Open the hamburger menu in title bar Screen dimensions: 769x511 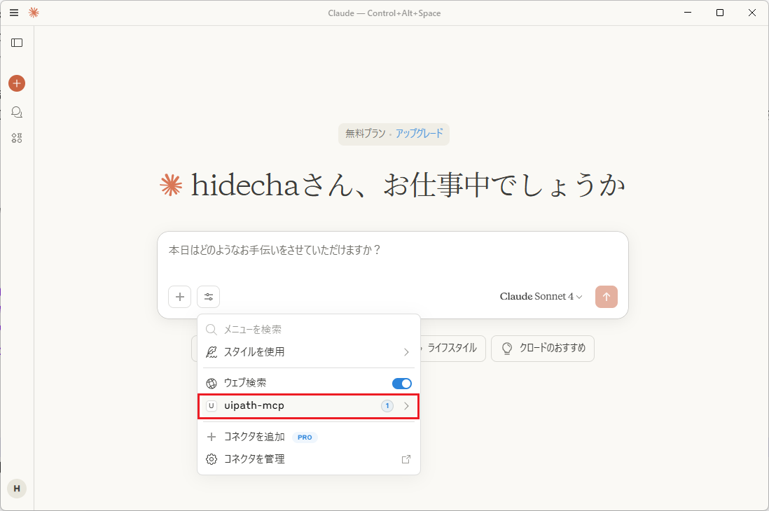(x=14, y=13)
